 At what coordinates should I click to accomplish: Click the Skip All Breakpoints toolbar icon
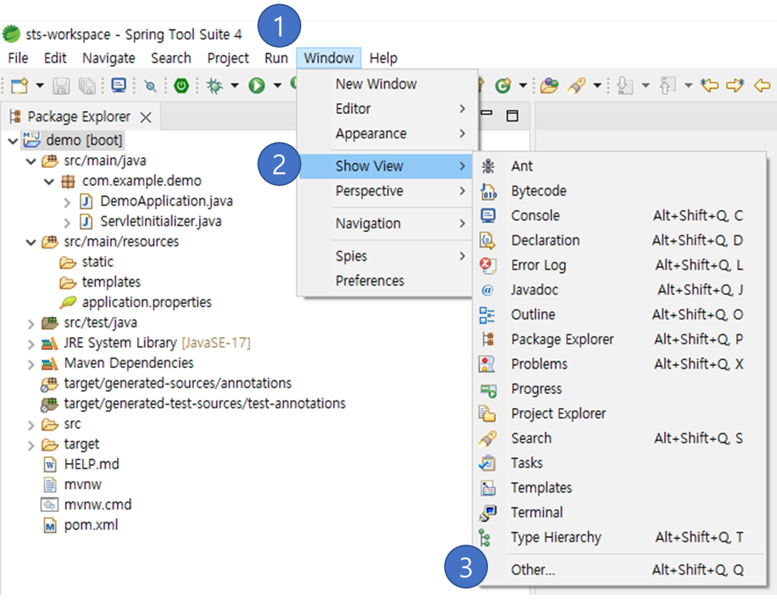(150, 86)
